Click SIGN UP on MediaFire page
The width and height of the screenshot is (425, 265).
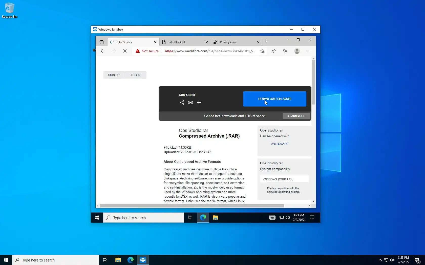pos(114,75)
